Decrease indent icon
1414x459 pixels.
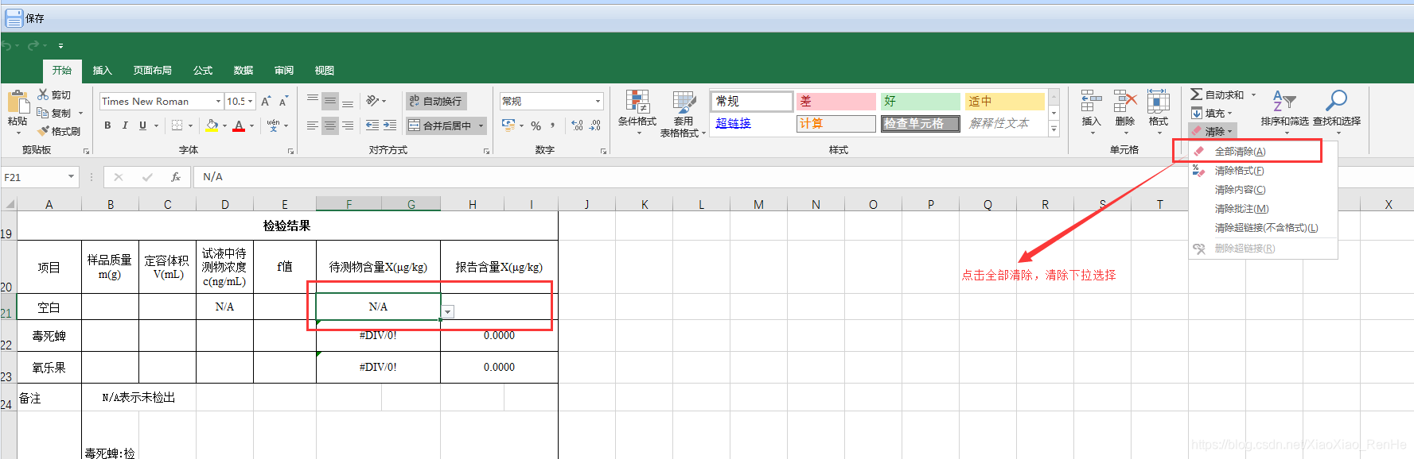(x=372, y=125)
